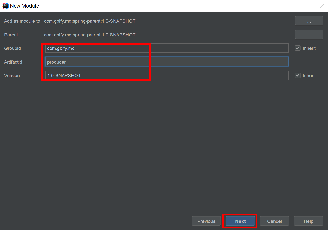Focus the Version input field
The image size is (328, 230).
167,75
